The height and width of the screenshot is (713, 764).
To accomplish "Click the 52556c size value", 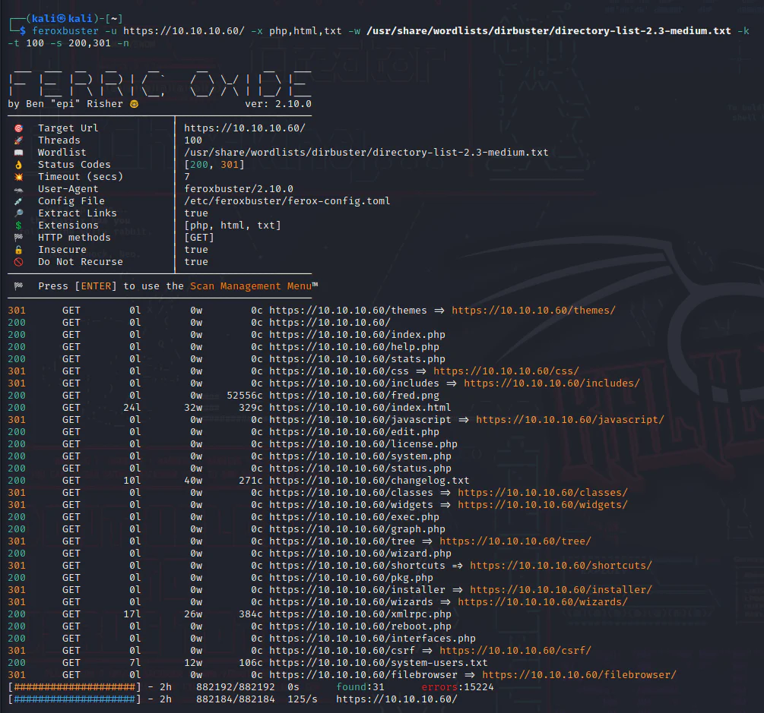I will pos(245,395).
